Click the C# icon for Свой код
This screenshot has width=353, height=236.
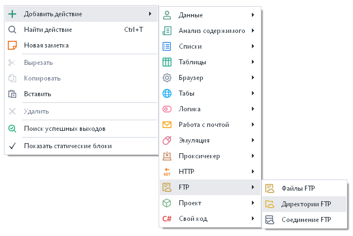[x=166, y=219]
